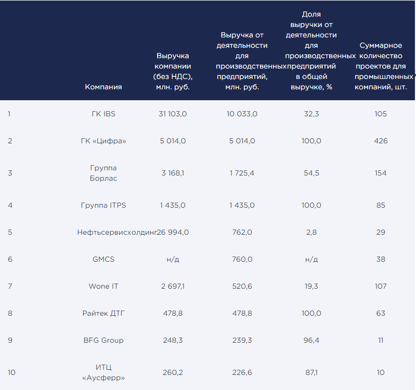Click the value '760,0' in GMCS row
Image resolution: width=416 pixels, height=390 pixels.
pos(242,259)
